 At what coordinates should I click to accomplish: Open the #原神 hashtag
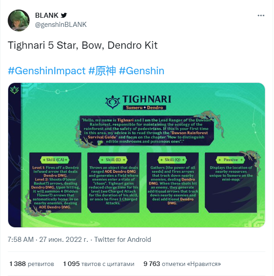[102, 71]
